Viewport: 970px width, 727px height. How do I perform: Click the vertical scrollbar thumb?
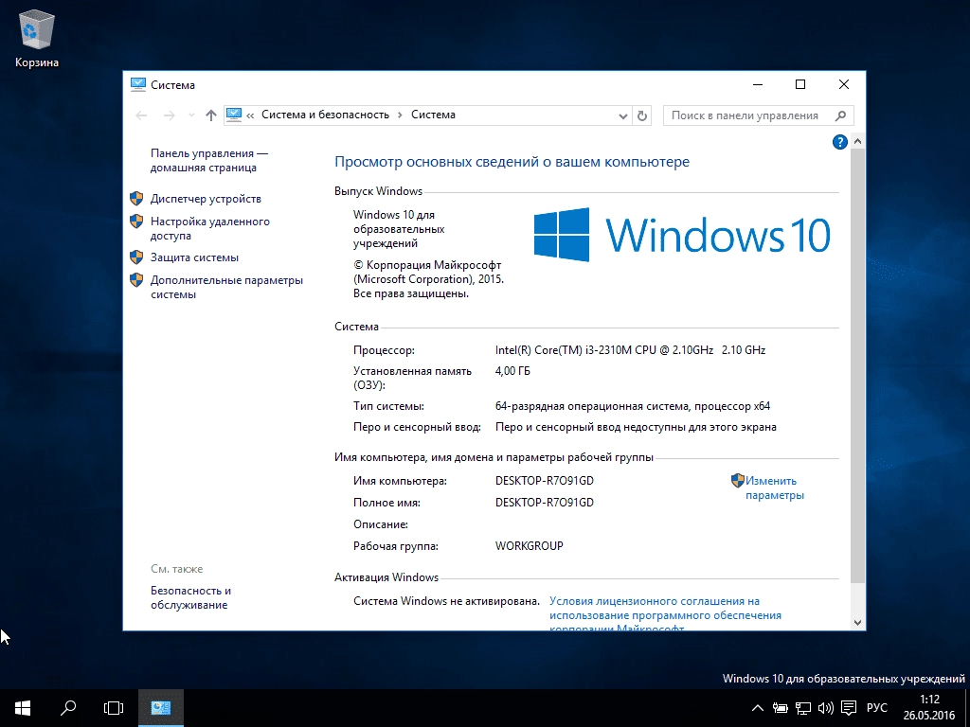(x=857, y=365)
